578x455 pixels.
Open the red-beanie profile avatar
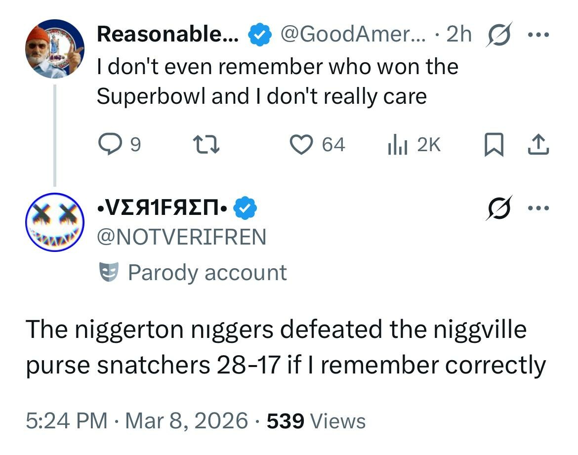pyautogui.click(x=54, y=49)
